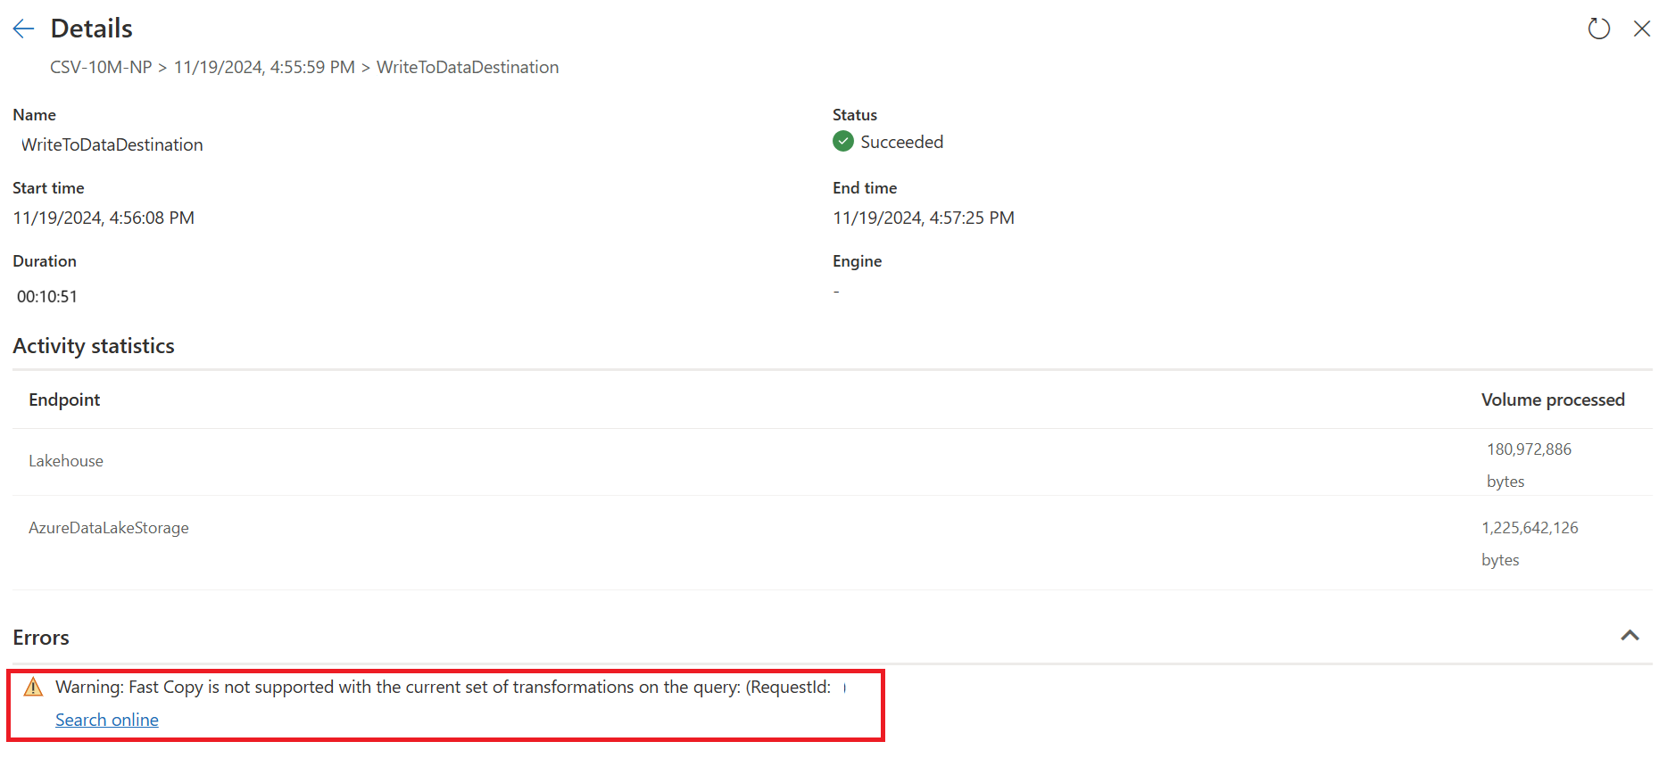Image resolution: width=1675 pixels, height=758 pixels.
Task: Click the Endpoint column header
Action: tap(64, 400)
